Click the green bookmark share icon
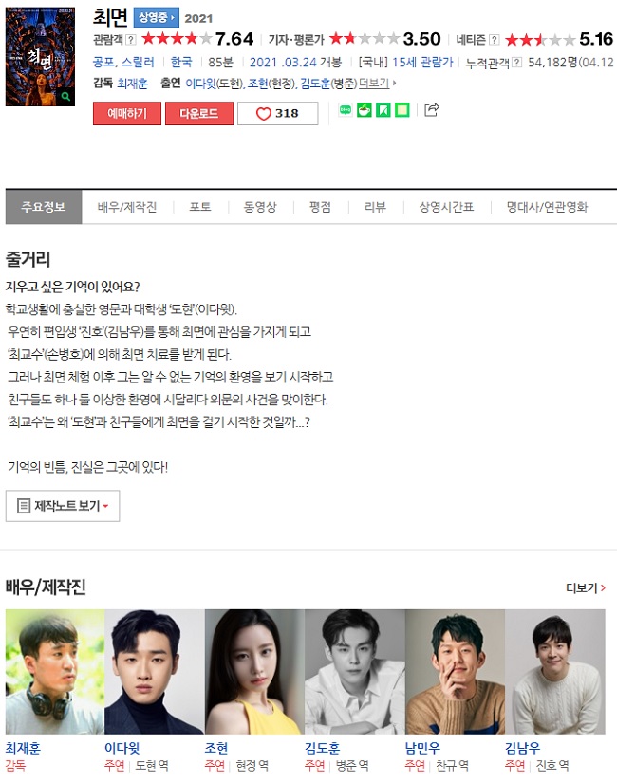The height and width of the screenshot is (783, 617). 383,110
